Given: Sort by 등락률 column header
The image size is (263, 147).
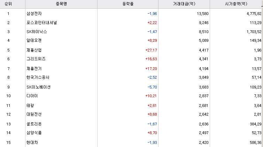Looking at the screenshot, I should (128, 4).
